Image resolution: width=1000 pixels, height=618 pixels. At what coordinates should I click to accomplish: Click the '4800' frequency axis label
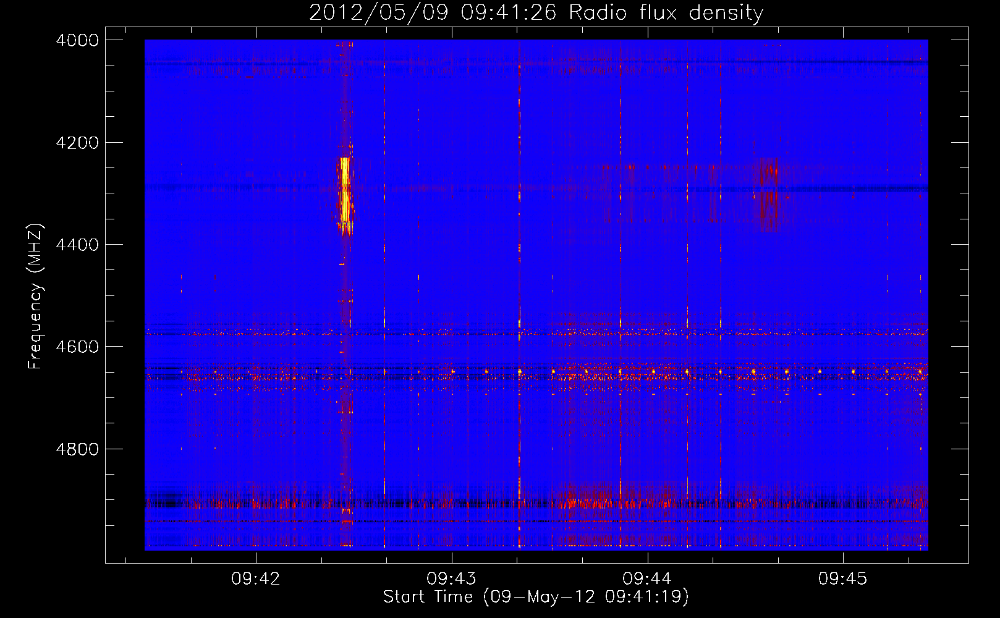[x=77, y=449]
